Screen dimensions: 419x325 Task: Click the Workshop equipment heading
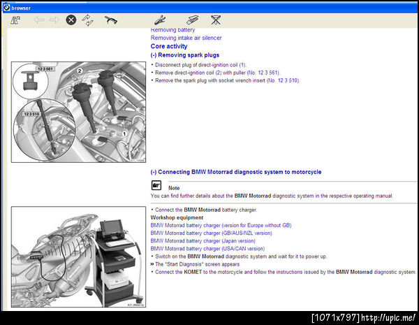click(177, 218)
